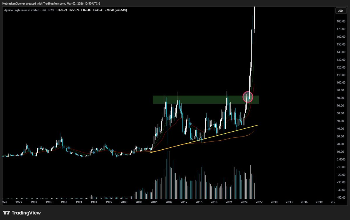Click the 2003 time axis label
The height and width of the screenshot is (220, 350).
139,202
